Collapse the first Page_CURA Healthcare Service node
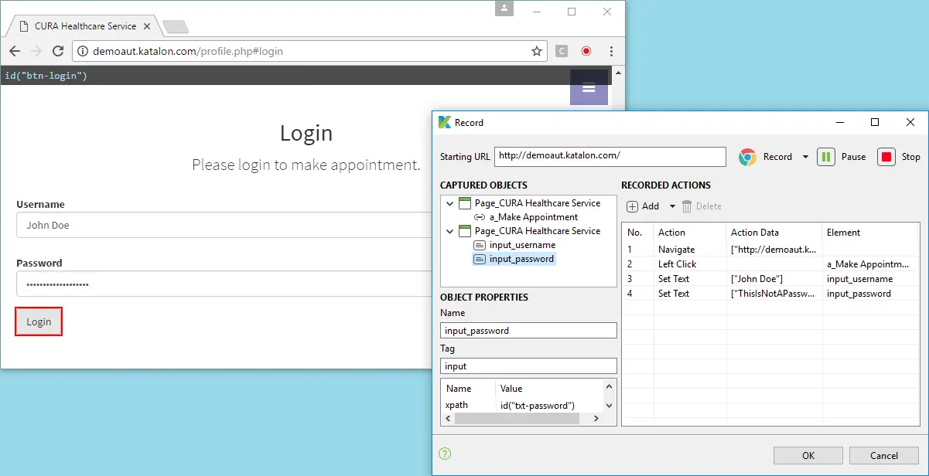This screenshot has width=929, height=476. (x=450, y=203)
